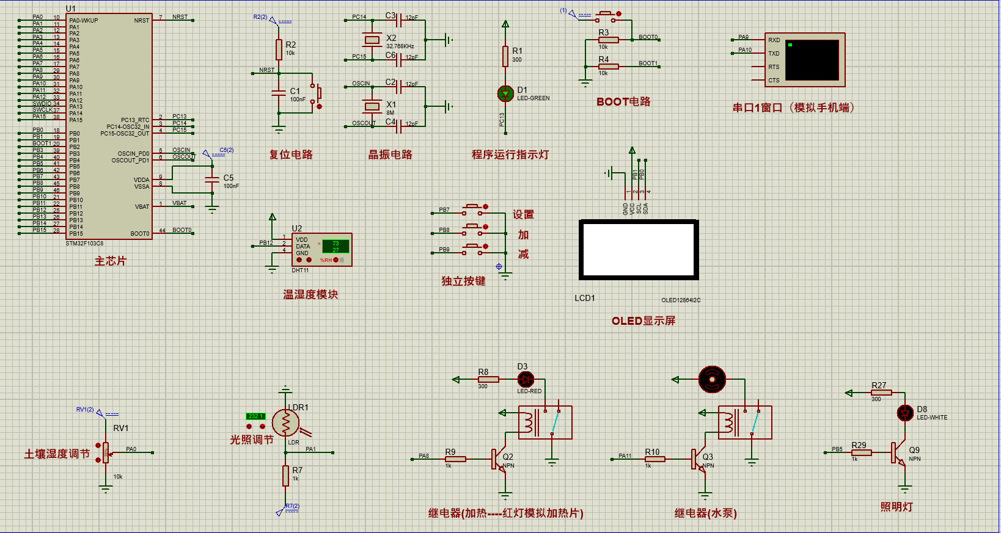Click the '继电器(水泵)' label
This screenshot has height=533, width=1001.
(x=706, y=513)
